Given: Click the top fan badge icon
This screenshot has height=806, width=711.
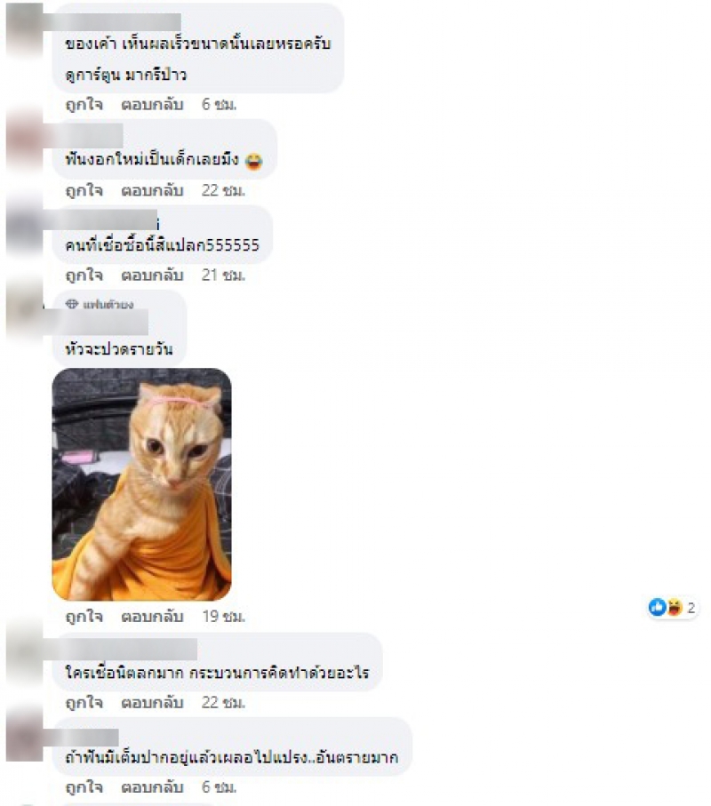Looking at the screenshot, I should (x=72, y=304).
